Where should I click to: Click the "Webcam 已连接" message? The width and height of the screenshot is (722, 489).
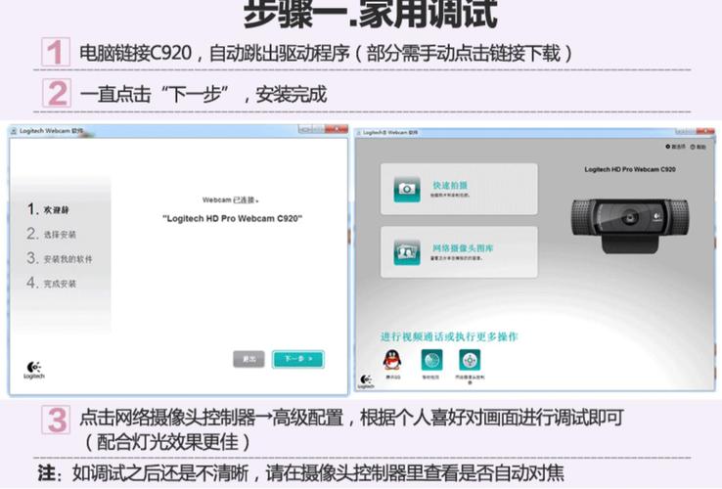pos(231,200)
